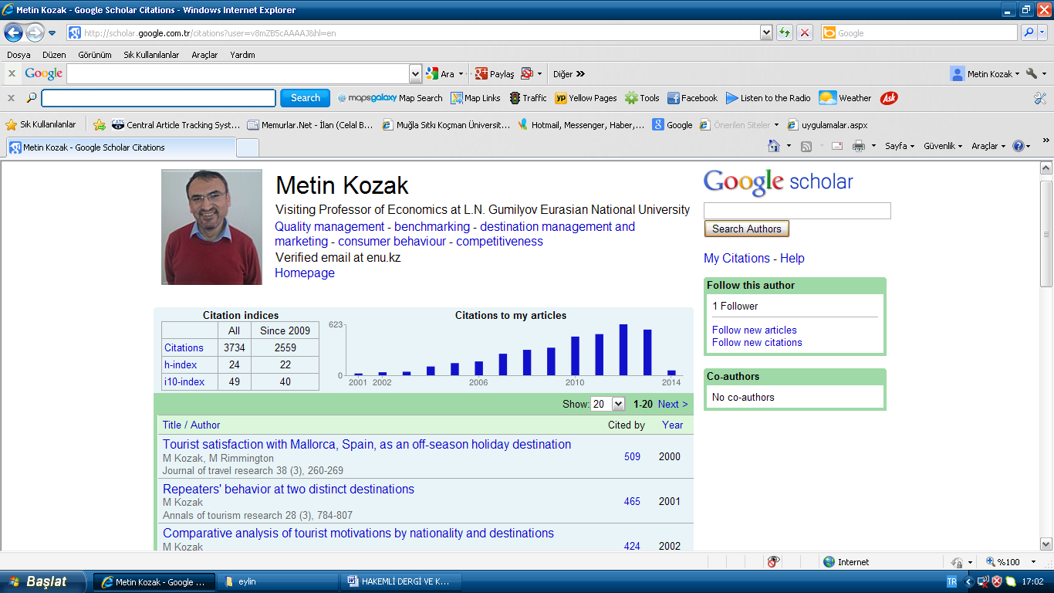Click the Traffic light icon

tap(514, 98)
